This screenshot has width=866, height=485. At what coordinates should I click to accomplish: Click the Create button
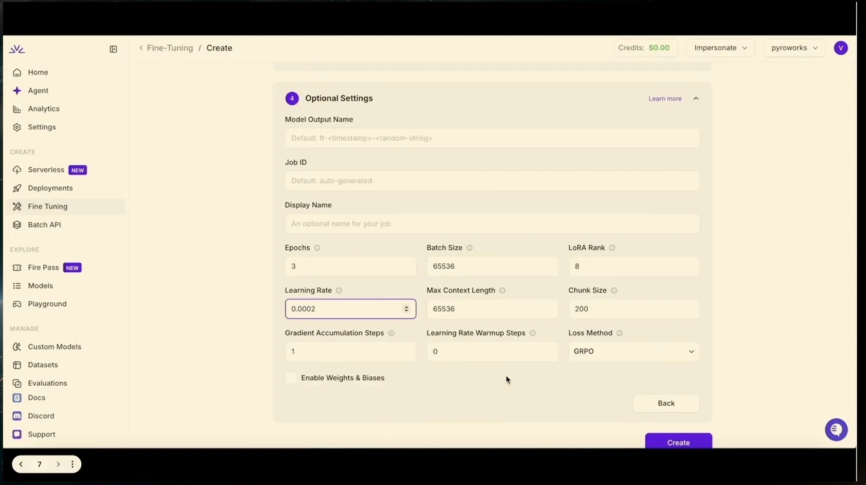coord(678,441)
